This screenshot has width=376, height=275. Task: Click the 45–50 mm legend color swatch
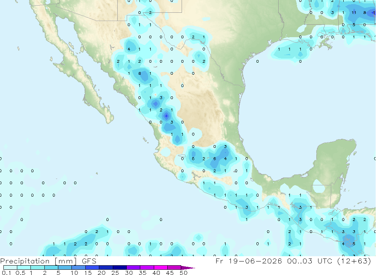(174, 267)
